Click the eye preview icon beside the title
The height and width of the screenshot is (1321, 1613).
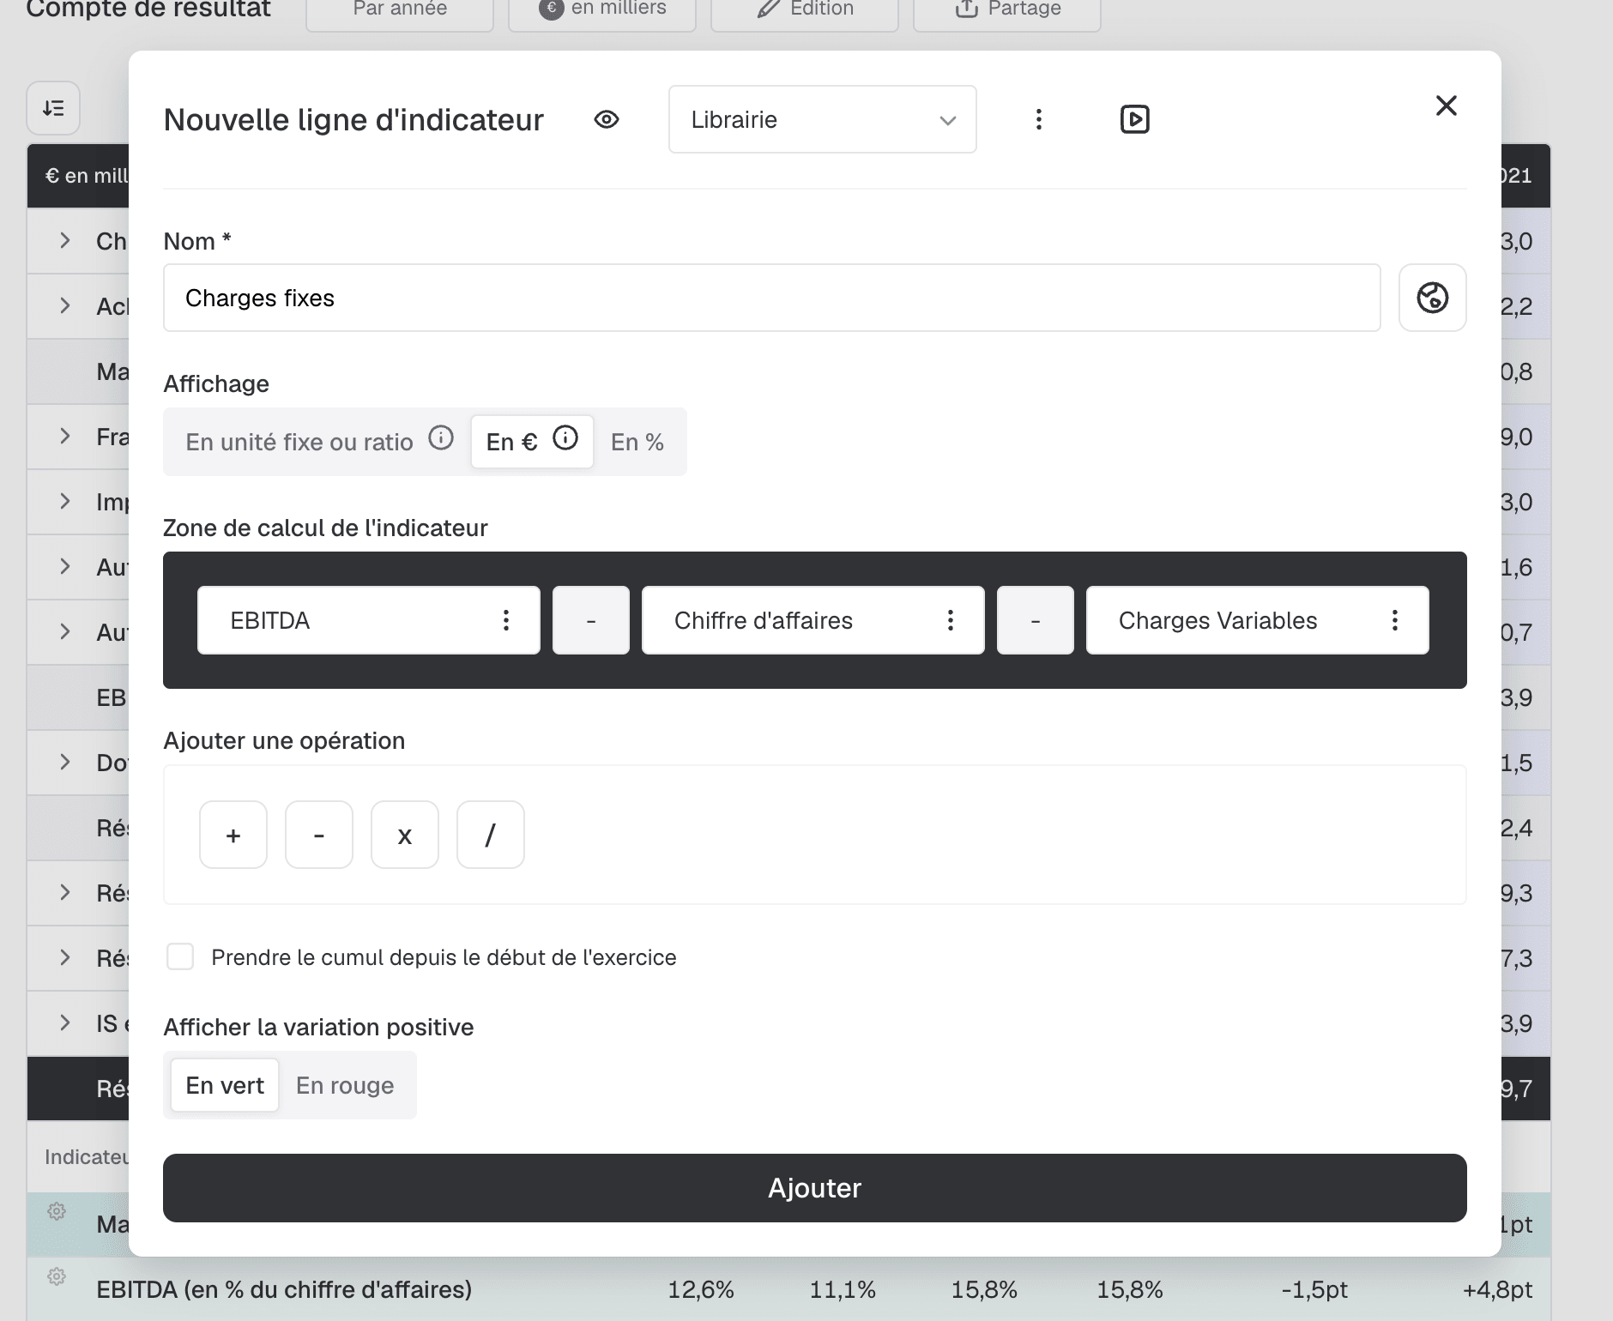607,119
